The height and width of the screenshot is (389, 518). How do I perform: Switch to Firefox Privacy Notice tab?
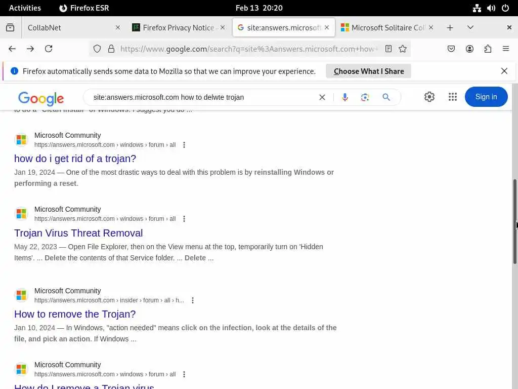(179, 28)
